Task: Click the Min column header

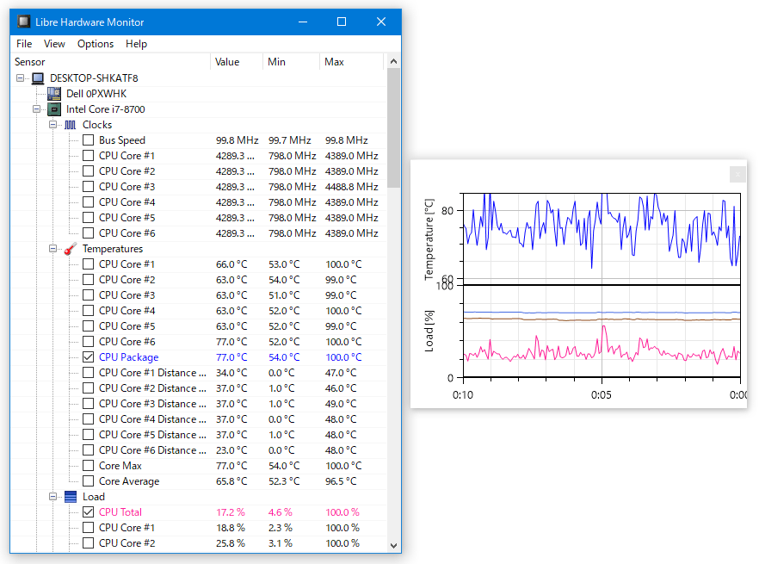Action: (x=291, y=62)
